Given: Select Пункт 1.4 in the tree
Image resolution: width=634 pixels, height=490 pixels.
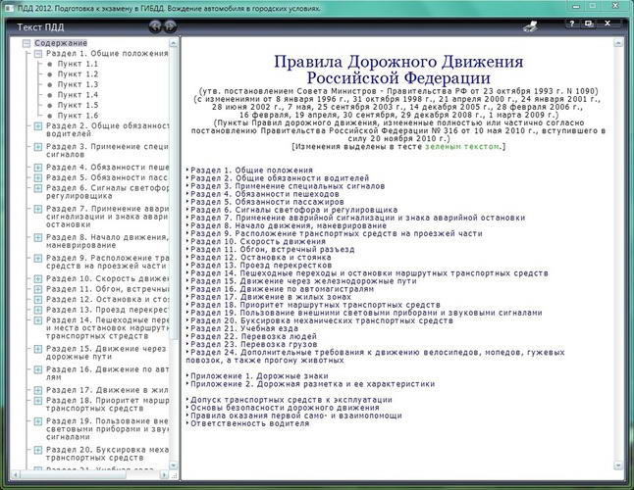Looking at the screenshot, I should pos(78,95).
